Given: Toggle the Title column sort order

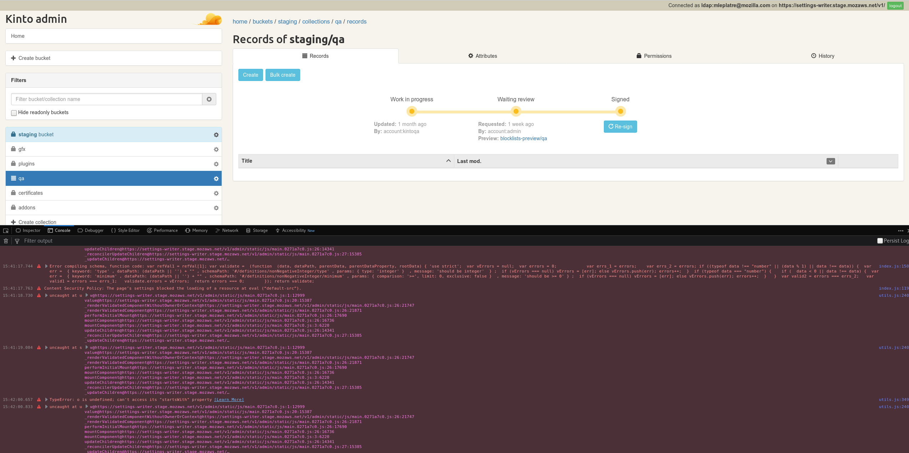Looking at the screenshot, I should [448, 161].
